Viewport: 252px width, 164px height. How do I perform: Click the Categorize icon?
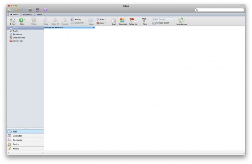(x=122, y=20)
